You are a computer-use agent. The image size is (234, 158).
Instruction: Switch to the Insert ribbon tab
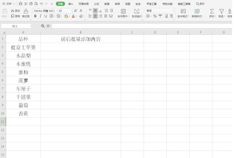71,4
